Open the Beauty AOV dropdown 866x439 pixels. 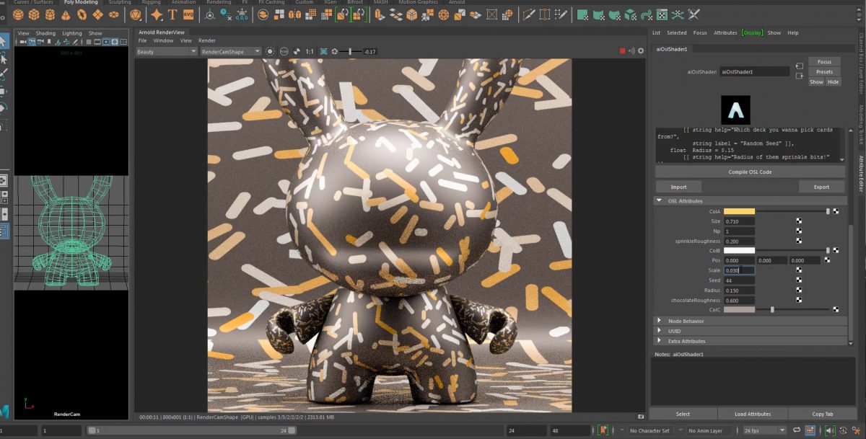pyautogui.click(x=166, y=51)
